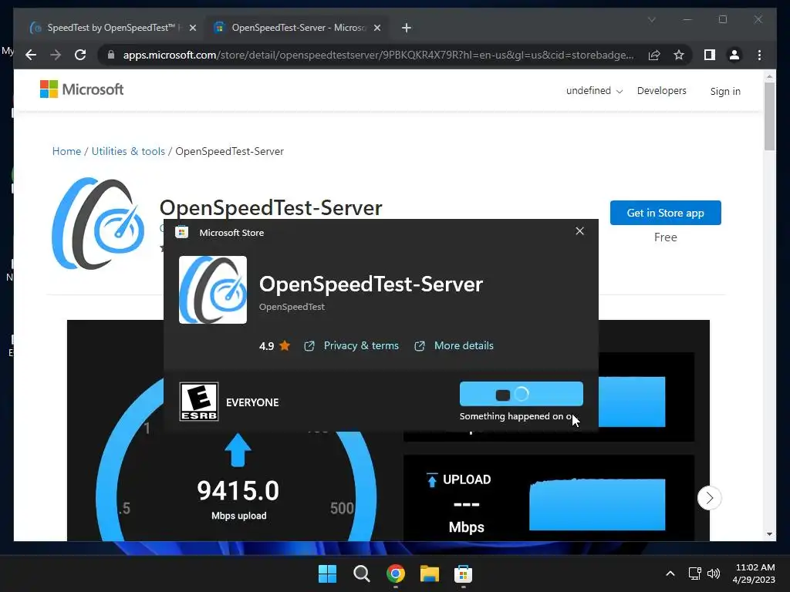Click the OpenSpeedTest-Server page logo

coord(98,223)
